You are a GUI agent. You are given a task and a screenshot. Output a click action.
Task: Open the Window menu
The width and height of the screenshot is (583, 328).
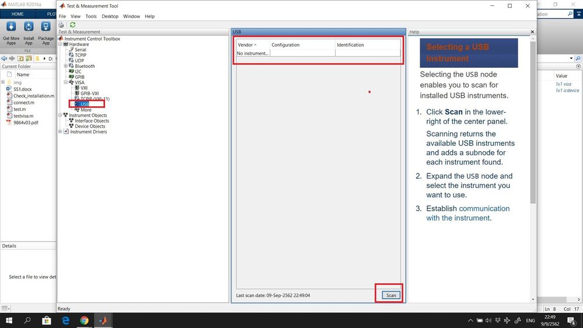(x=132, y=16)
